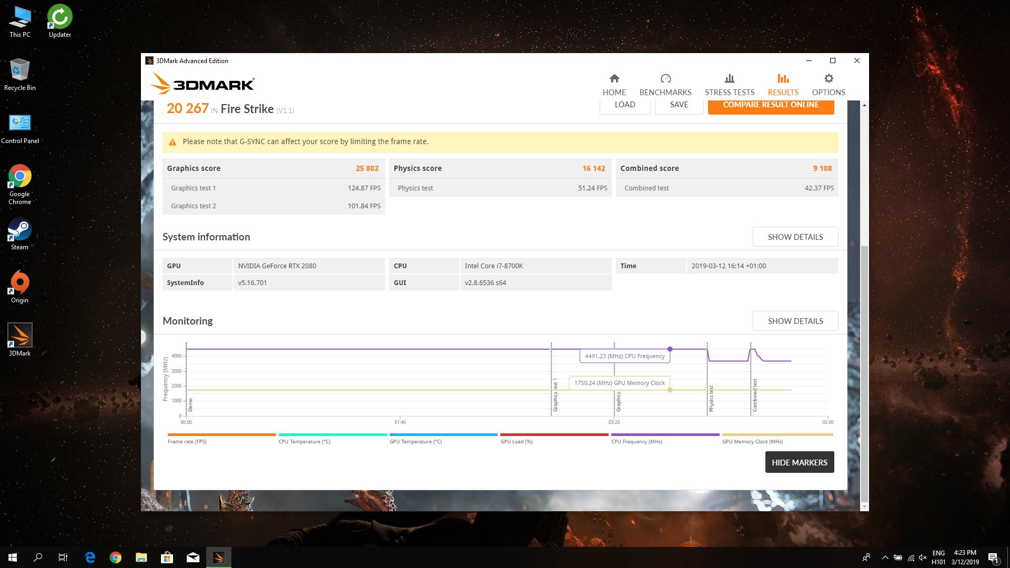Toggle CPU Frequency (MHz) legend series
The width and height of the screenshot is (1010, 568).
(665, 439)
